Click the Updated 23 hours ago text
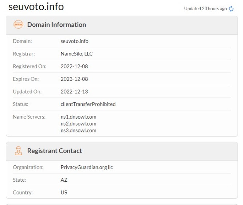This screenshot has width=243, height=205. (205, 9)
